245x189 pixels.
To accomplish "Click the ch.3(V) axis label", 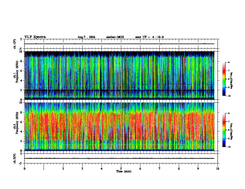I will coord(15,158).
